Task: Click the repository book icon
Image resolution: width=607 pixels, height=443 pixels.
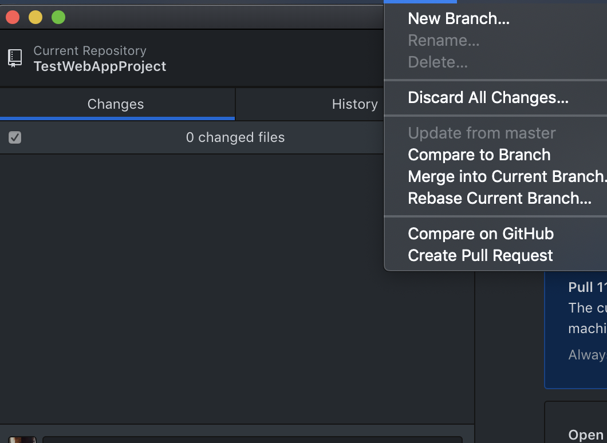Action: point(15,58)
